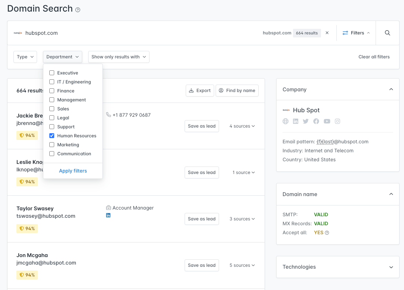Click Find by name button
404x290 pixels.
(237, 91)
